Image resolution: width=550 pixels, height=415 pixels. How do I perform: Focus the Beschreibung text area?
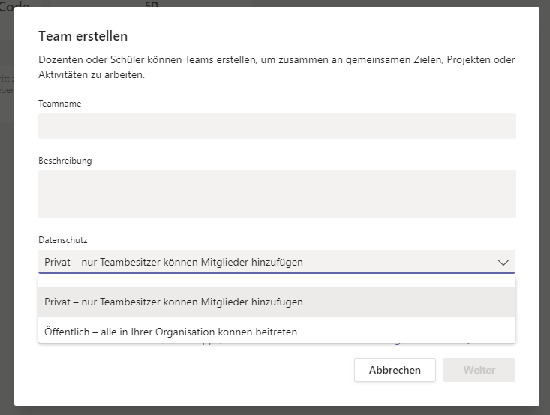(x=276, y=194)
